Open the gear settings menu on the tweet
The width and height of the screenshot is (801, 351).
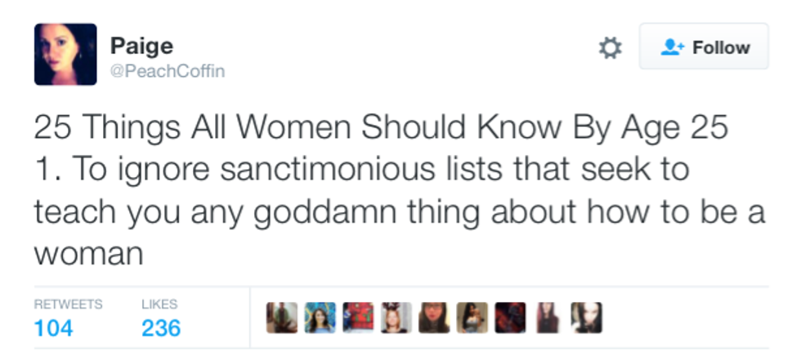point(610,48)
